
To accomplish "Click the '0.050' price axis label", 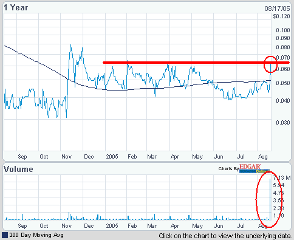I will 283,83.
